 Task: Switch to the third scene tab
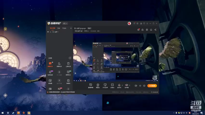[64, 28]
